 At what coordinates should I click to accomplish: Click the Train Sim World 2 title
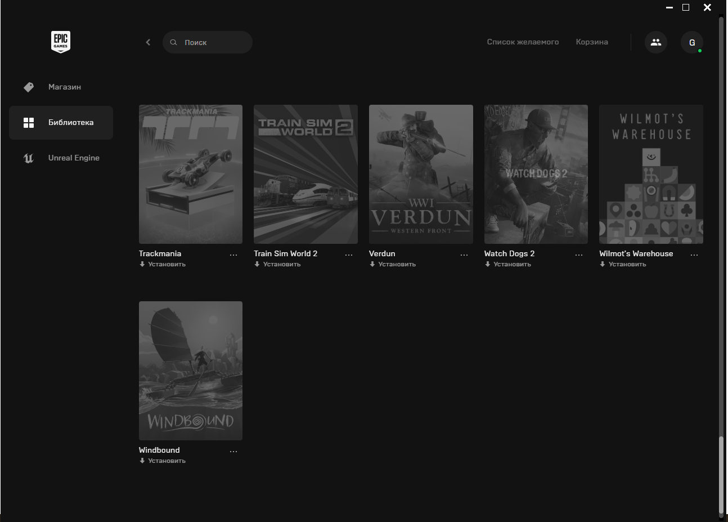point(286,253)
